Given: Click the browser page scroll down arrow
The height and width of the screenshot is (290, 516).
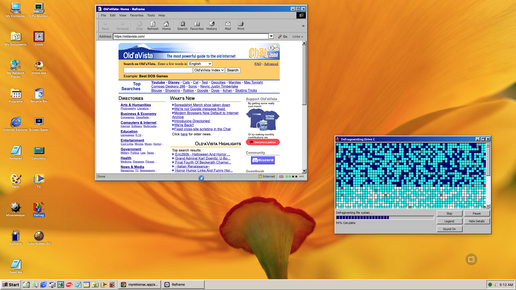Looking at the screenshot, I should pyautogui.click(x=304, y=171).
